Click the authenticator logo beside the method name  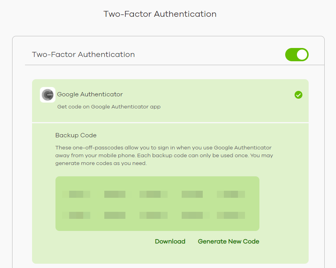[x=47, y=94]
